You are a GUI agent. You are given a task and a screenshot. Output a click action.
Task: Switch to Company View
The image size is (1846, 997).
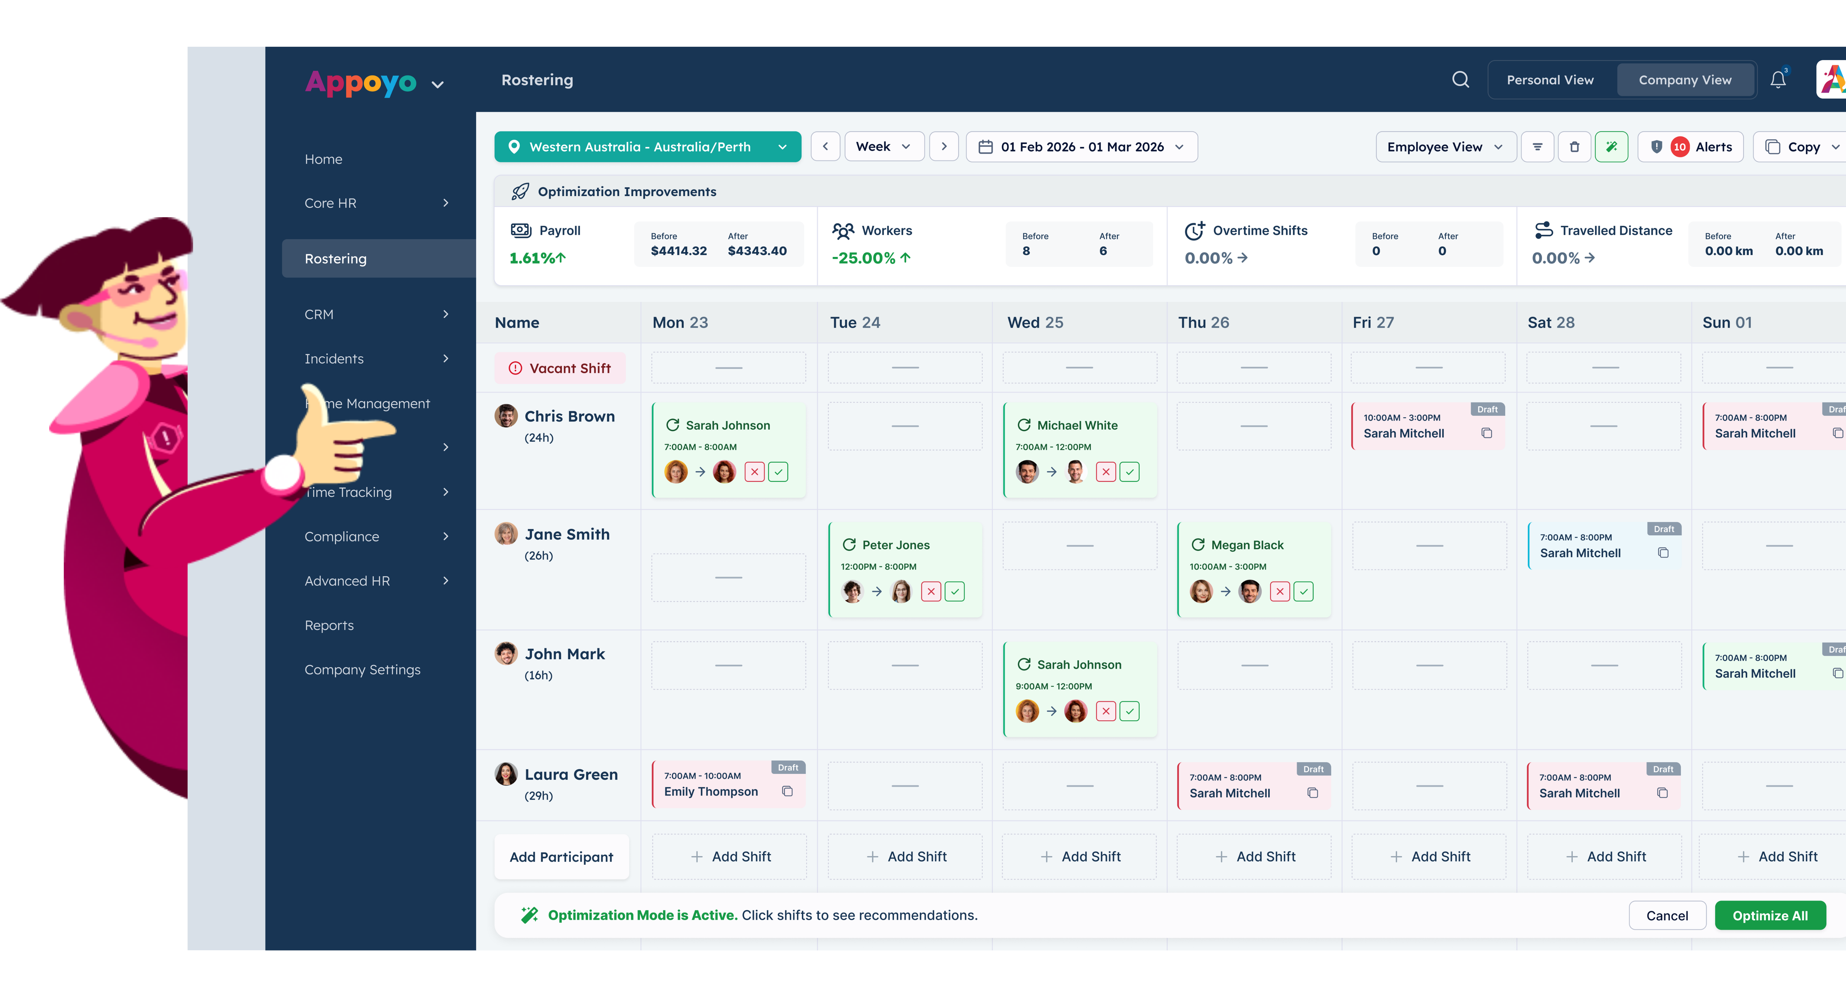tap(1685, 80)
